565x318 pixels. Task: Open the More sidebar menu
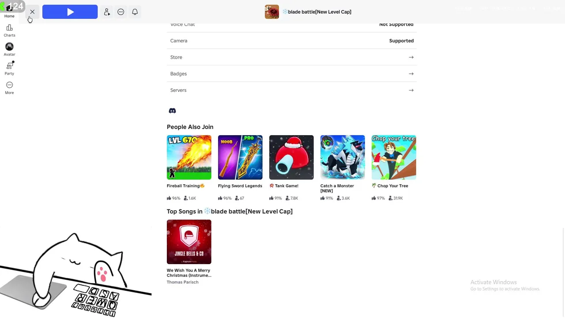9,87
